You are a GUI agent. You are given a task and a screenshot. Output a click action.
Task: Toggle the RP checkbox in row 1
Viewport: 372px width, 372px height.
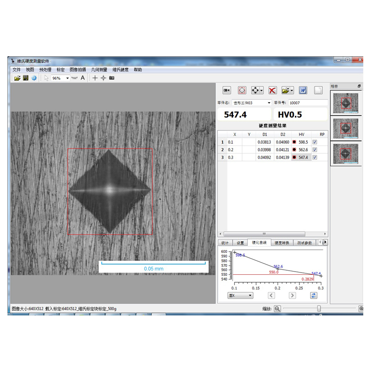(315, 142)
